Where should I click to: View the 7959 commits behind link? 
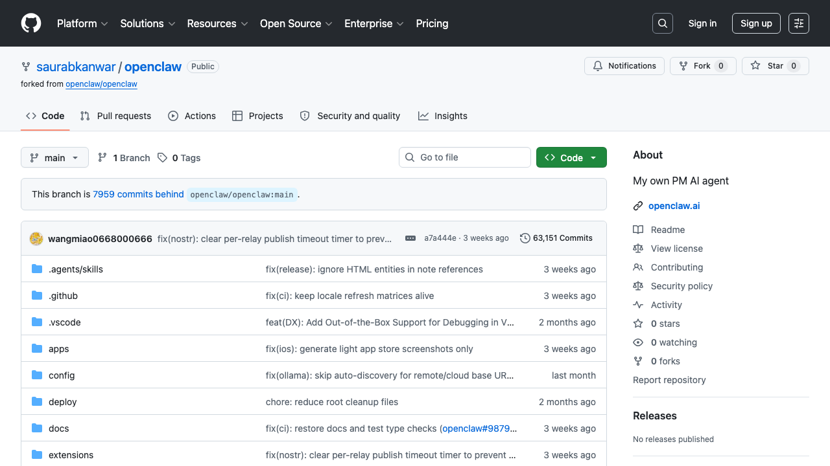click(138, 194)
